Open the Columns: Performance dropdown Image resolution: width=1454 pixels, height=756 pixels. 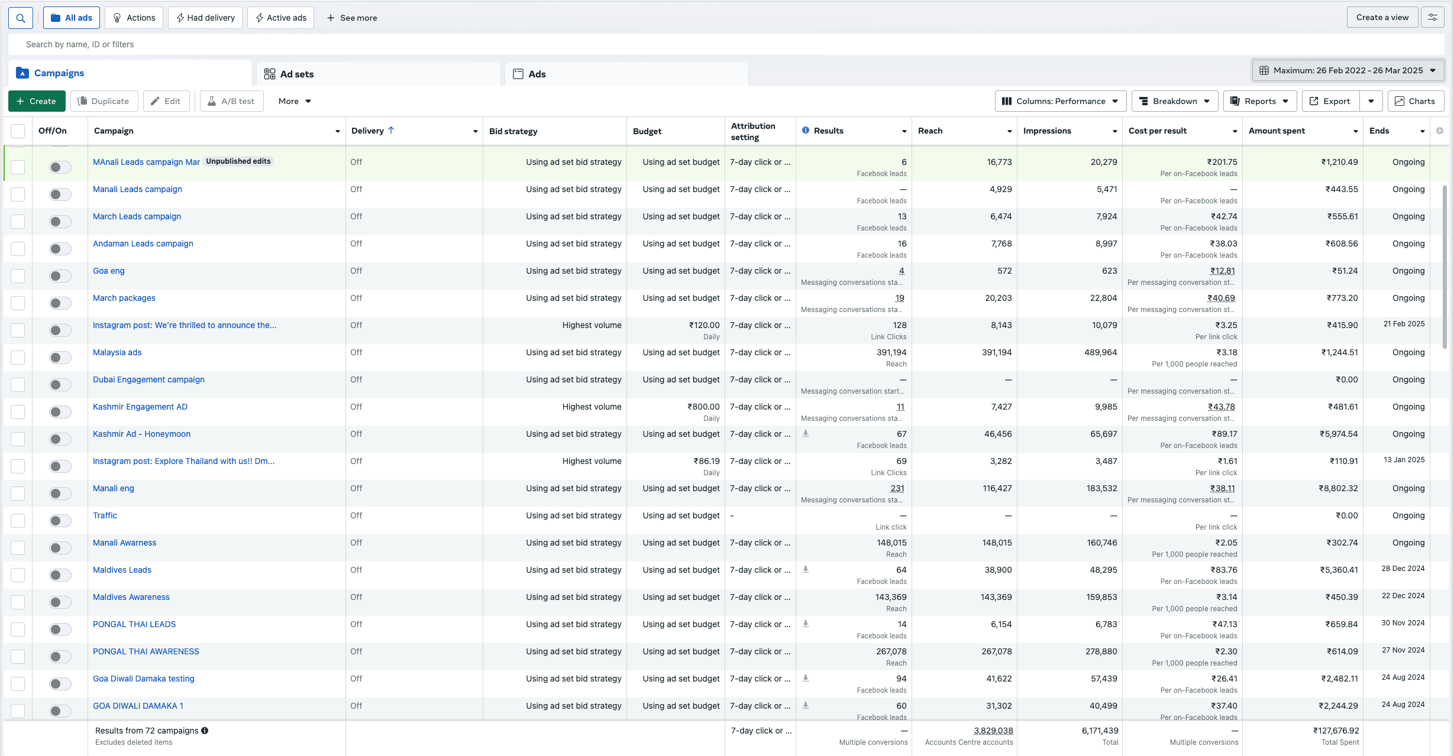1061,101
